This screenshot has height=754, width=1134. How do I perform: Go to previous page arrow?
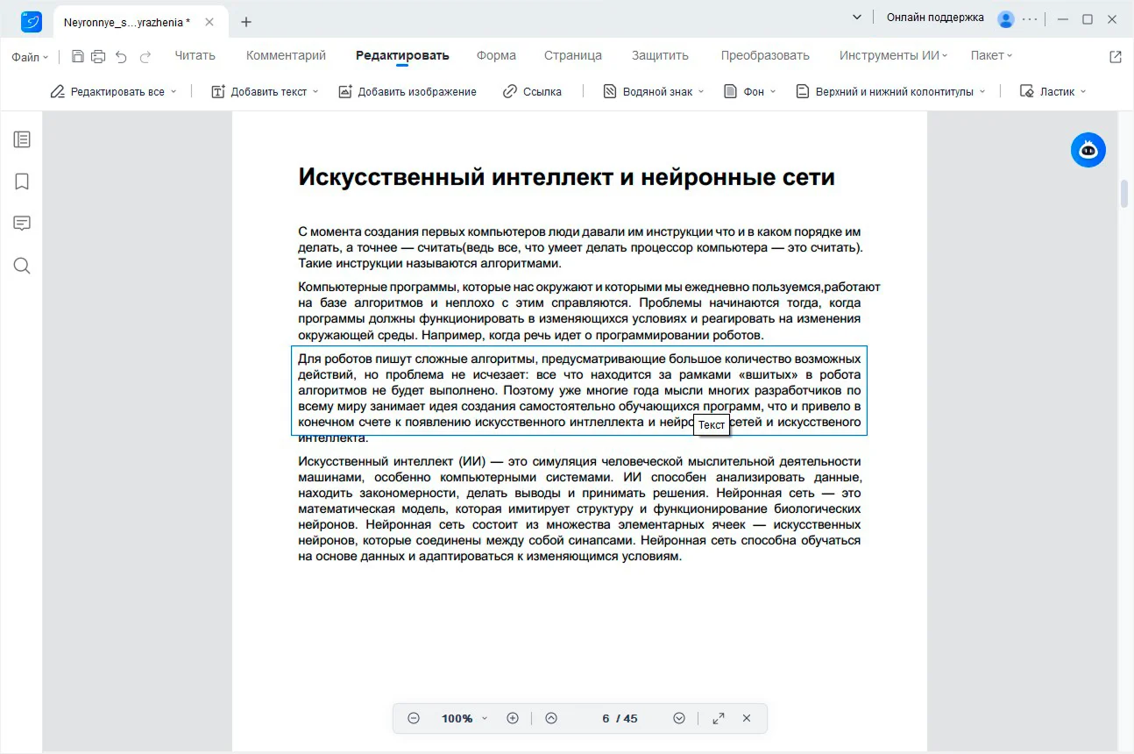(x=551, y=718)
